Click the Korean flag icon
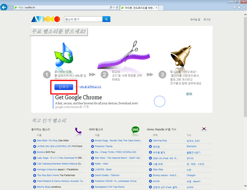Viewport: 247px width, 190px height. [204, 129]
